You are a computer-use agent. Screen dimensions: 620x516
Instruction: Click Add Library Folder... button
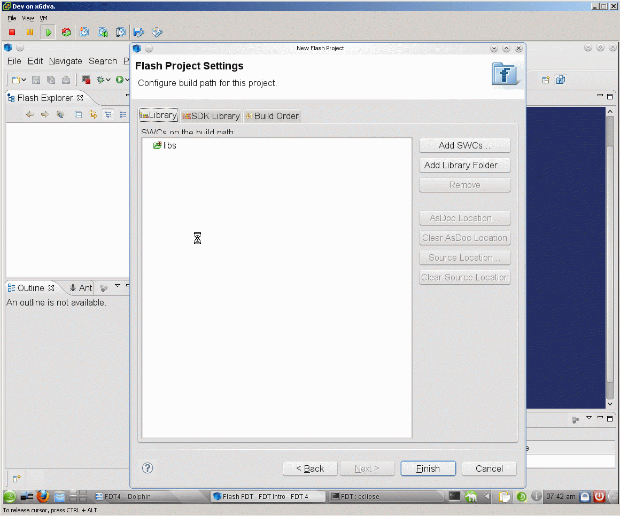(x=464, y=165)
